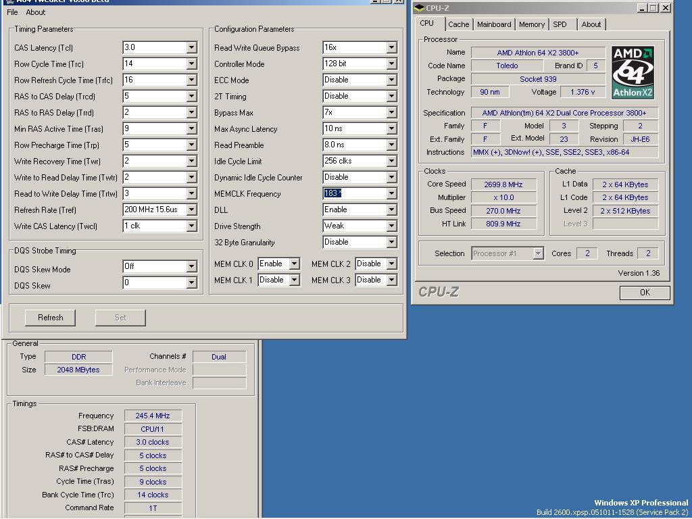Viewport: 692px width, 519px height.
Task: Click OK in the CPU-Z window
Action: [645, 293]
